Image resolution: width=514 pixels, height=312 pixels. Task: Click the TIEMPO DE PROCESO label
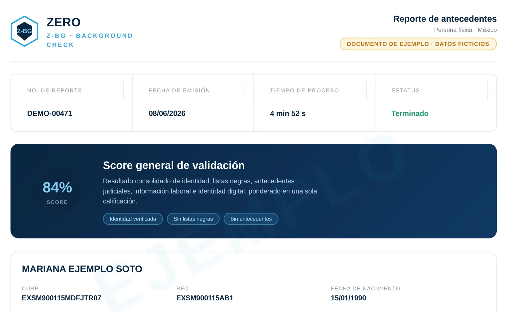click(x=304, y=90)
